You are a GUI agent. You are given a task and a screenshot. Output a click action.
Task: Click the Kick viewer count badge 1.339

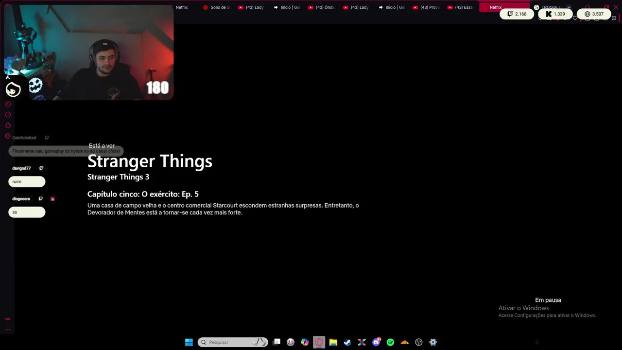point(555,14)
